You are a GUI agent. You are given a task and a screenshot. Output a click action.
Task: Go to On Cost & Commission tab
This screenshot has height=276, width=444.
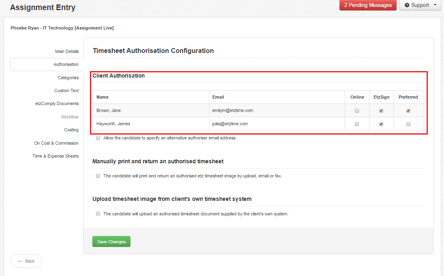tap(56, 143)
